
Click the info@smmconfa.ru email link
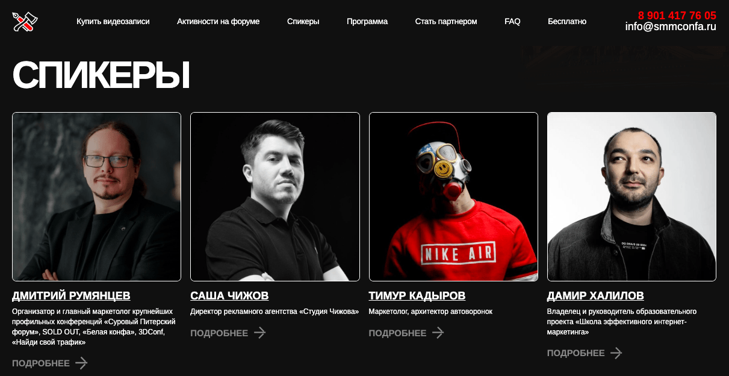click(671, 27)
